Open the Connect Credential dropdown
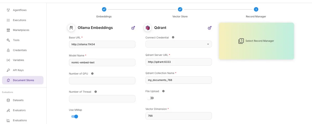The width and height of the screenshot is (312, 124). (x=179, y=44)
